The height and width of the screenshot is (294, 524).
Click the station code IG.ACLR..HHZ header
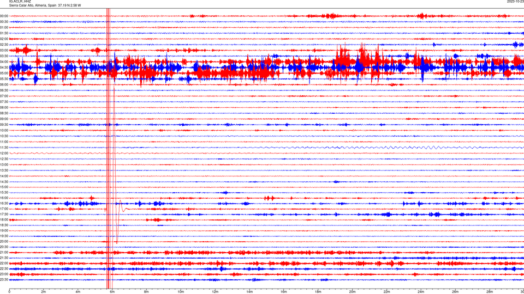20,1
